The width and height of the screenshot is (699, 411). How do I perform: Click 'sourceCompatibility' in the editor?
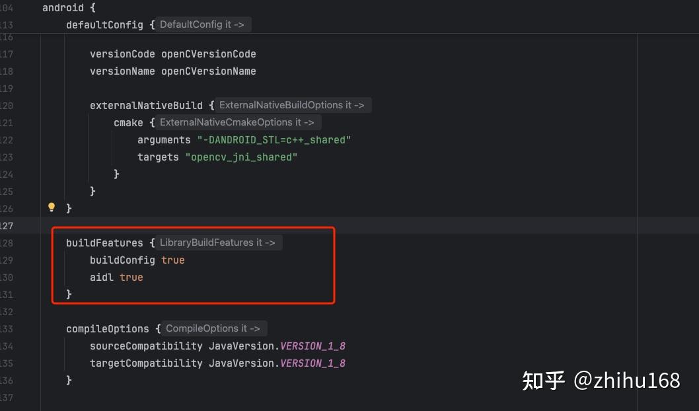click(146, 346)
